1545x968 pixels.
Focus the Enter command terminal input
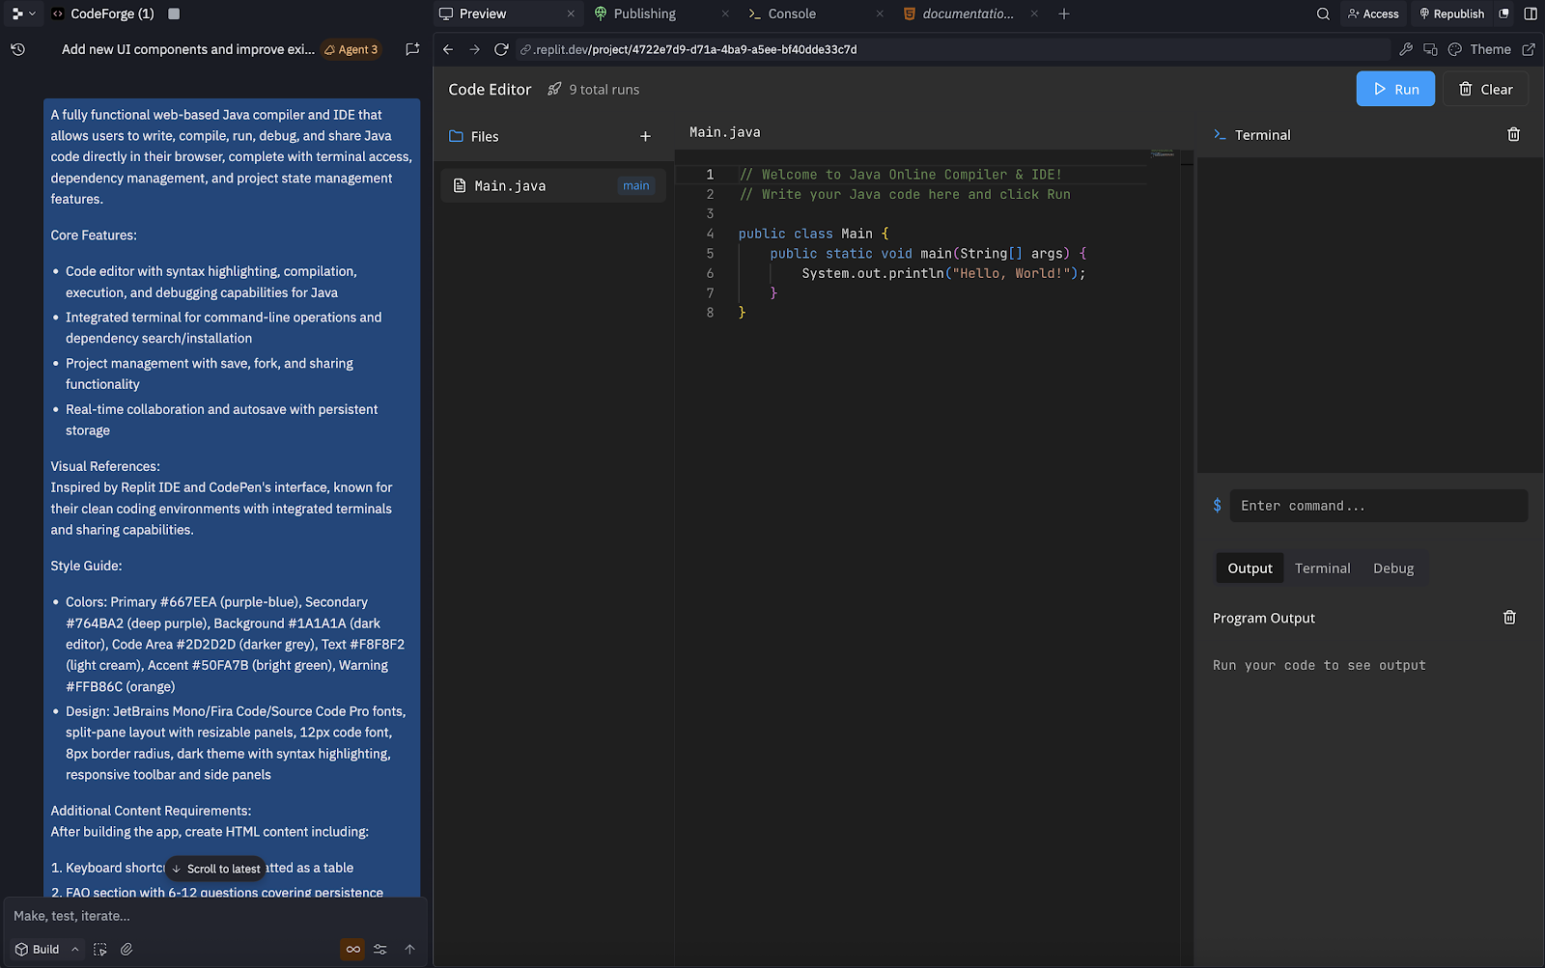coord(1378,506)
